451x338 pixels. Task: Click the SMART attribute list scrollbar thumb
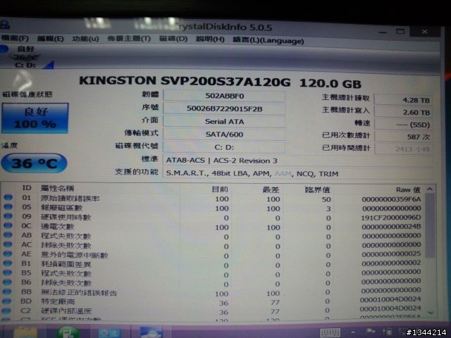click(430, 225)
